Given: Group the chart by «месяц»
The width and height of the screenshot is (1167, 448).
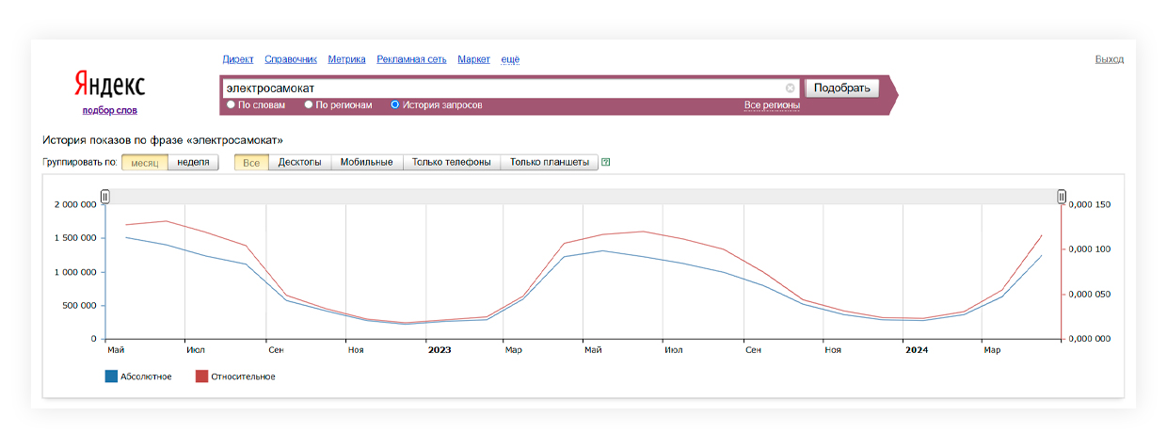Looking at the screenshot, I should point(145,162).
